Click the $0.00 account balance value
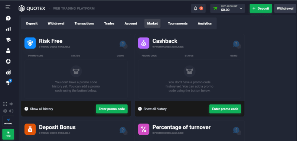 225,10
